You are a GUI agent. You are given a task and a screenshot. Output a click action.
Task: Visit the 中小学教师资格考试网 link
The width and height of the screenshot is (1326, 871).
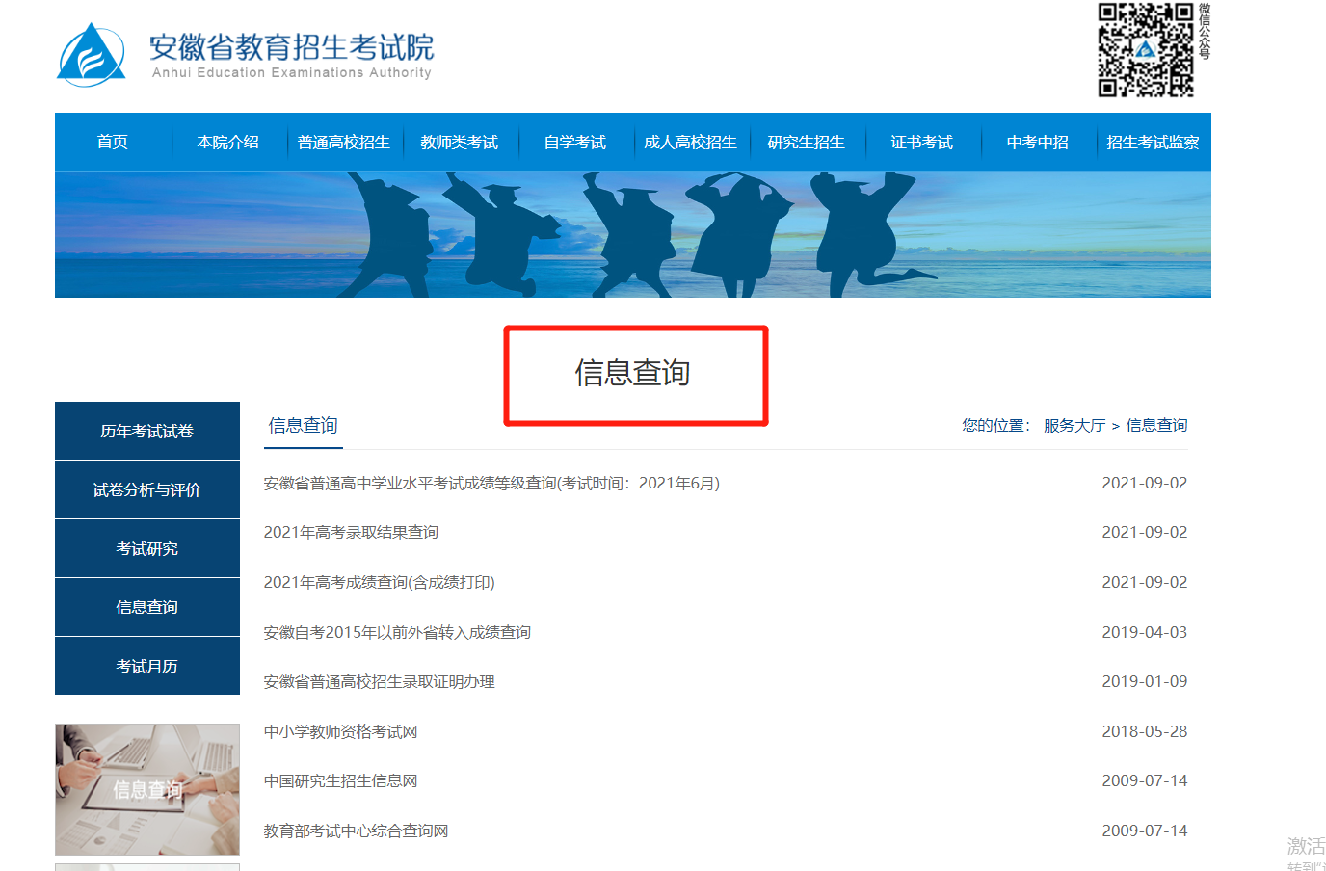(340, 732)
